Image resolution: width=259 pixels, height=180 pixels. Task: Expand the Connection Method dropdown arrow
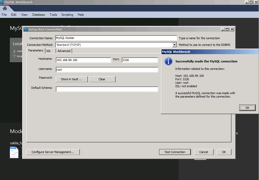(174, 45)
